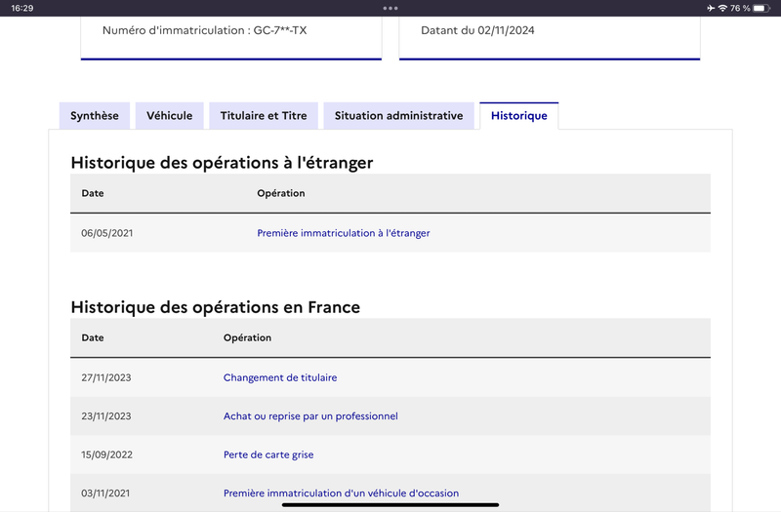This screenshot has height=512, width=781.
Task: Open the Situation administrative tab
Action: point(398,116)
